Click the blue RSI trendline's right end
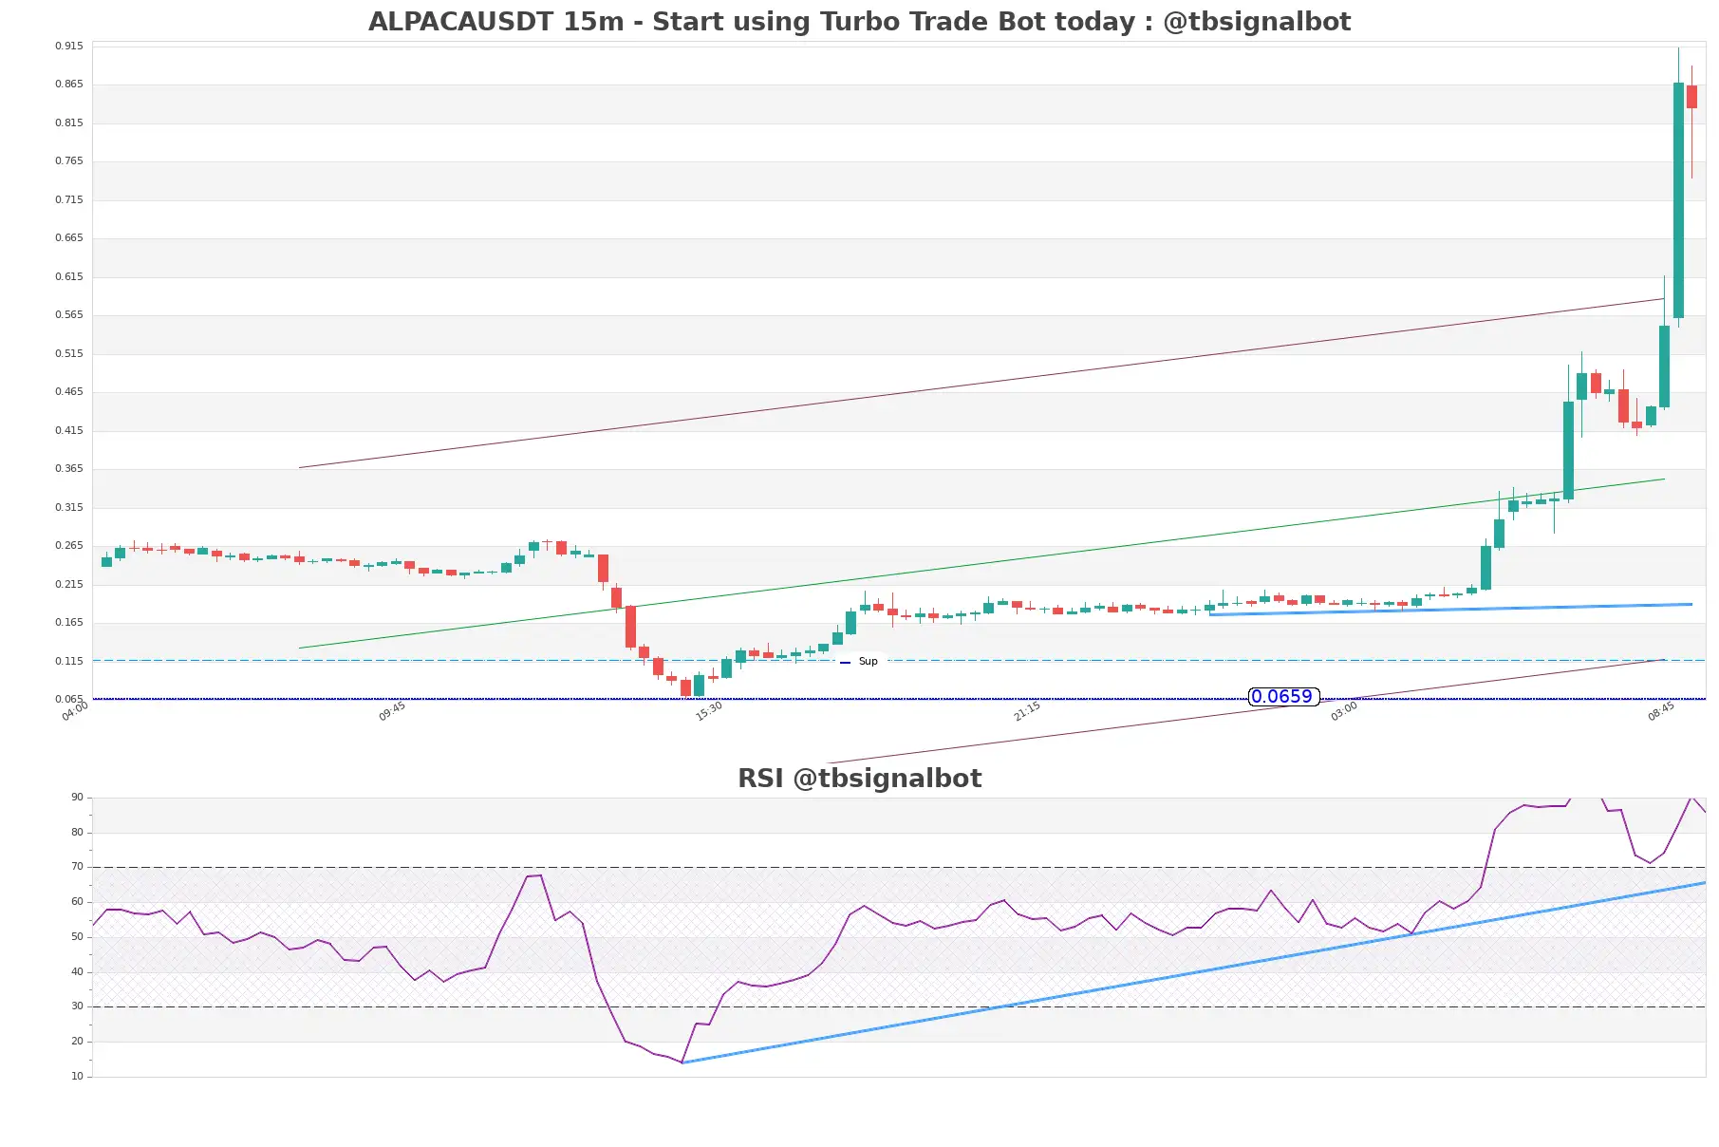The height and width of the screenshot is (1147, 1719). coord(1704,883)
